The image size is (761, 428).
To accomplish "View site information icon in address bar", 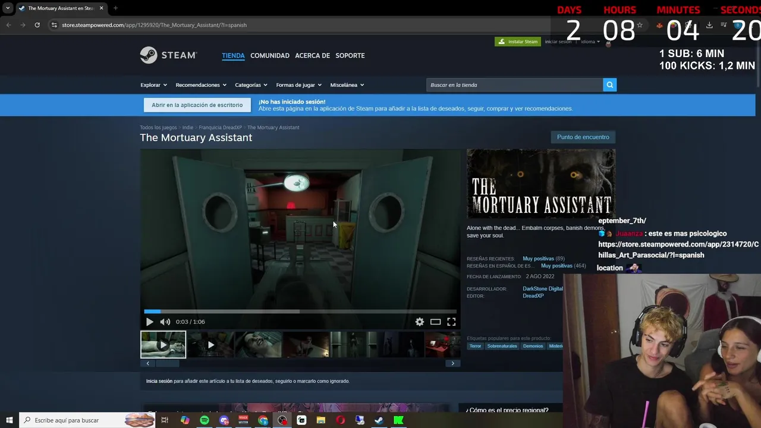I will 54,25.
